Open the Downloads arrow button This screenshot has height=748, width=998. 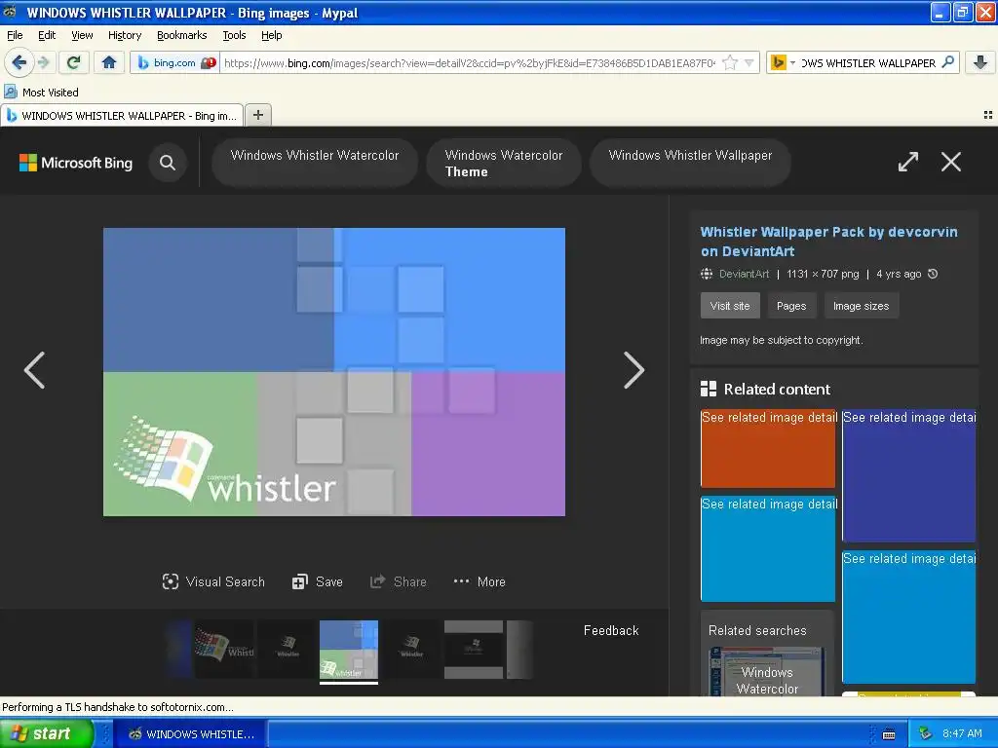point(980,62)
